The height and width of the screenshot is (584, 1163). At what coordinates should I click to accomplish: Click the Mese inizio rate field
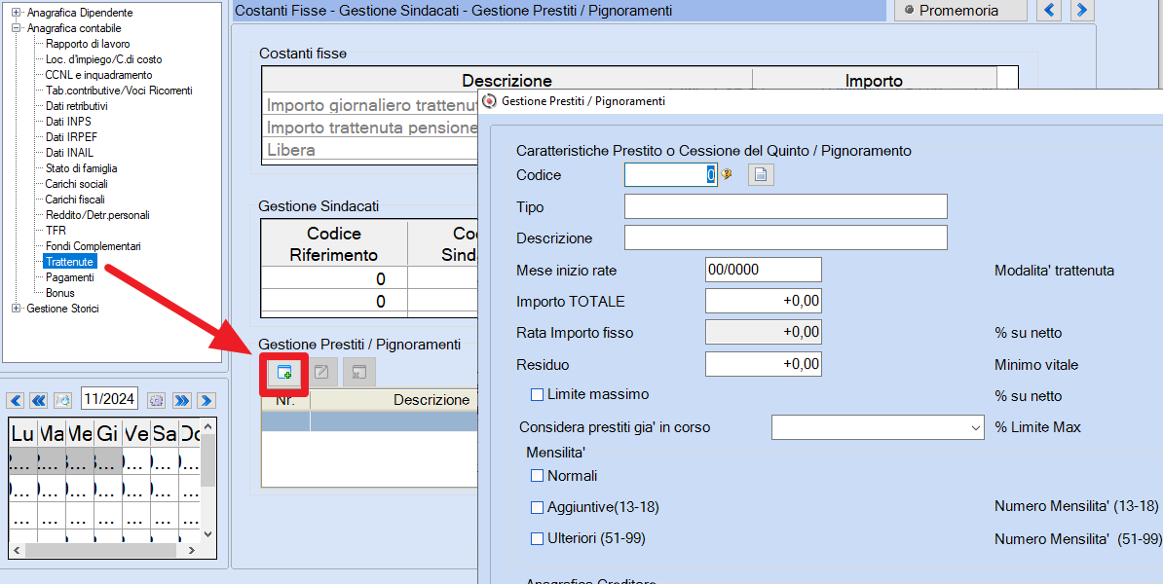point(764,270)
